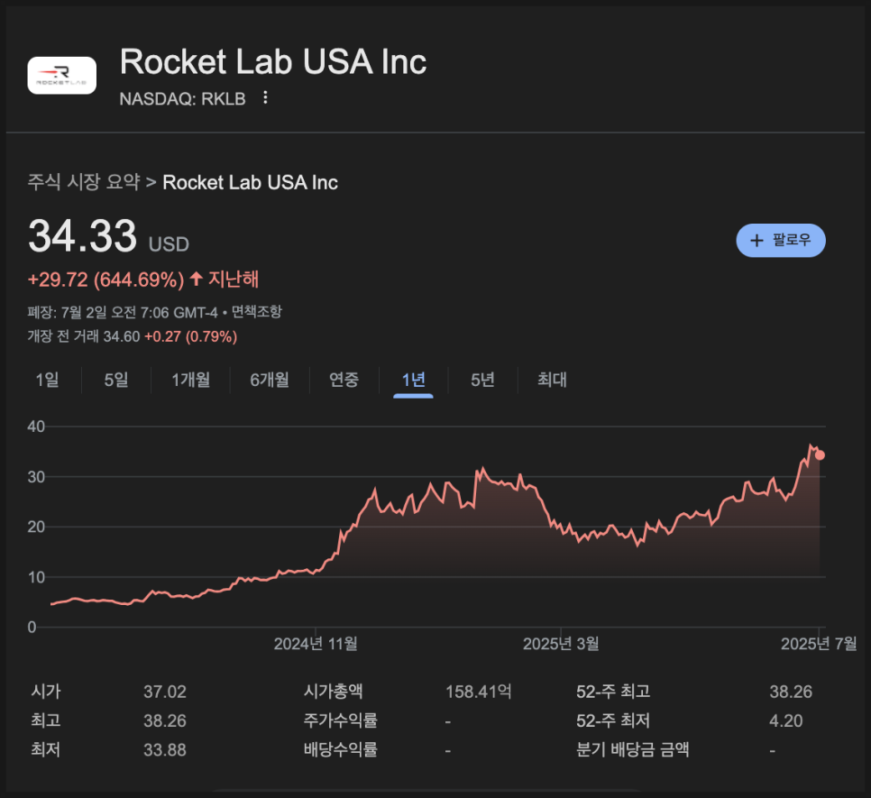Show the 최대 maximum chart range
The image size is (871, 798).
pos(552,380)
